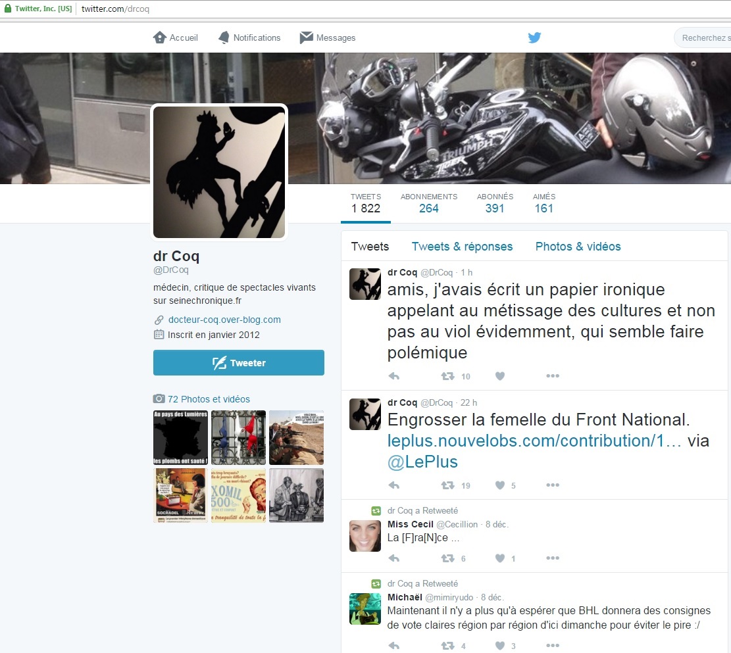Open Messages envelope in top bar
Image resolution: width=731 pixels, height=653 pixels.
point(306,37)
